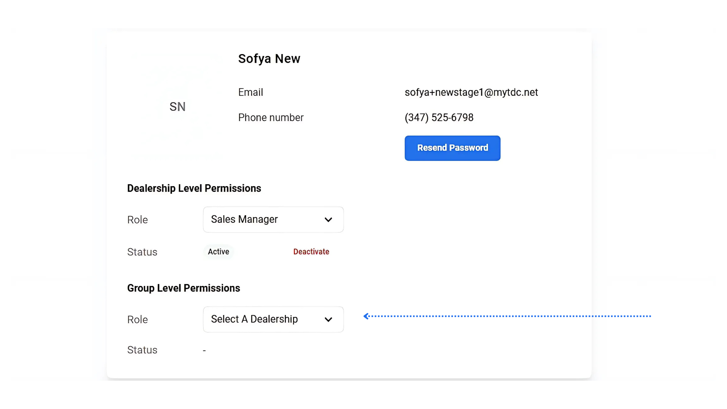Screen dimensions: 727x409
Task: Click the Email field label
Action: pyautogui.click(x=250, y=92)
